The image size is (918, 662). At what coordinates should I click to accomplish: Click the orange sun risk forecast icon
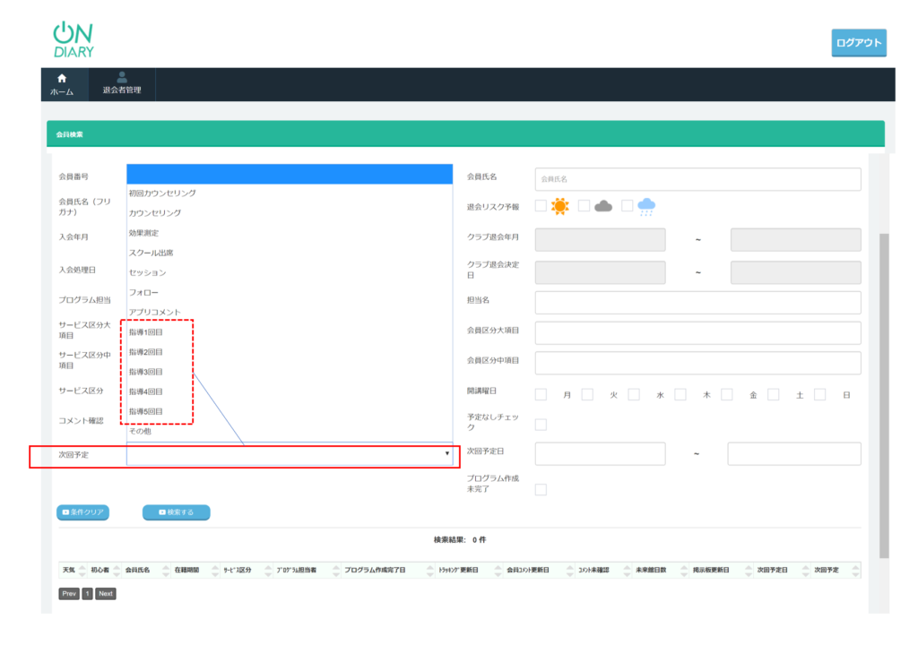[x=560, y=207]
